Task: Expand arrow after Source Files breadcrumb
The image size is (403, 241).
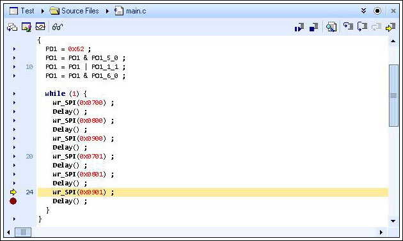Action: pyautogui.click(x=107, y=11)
